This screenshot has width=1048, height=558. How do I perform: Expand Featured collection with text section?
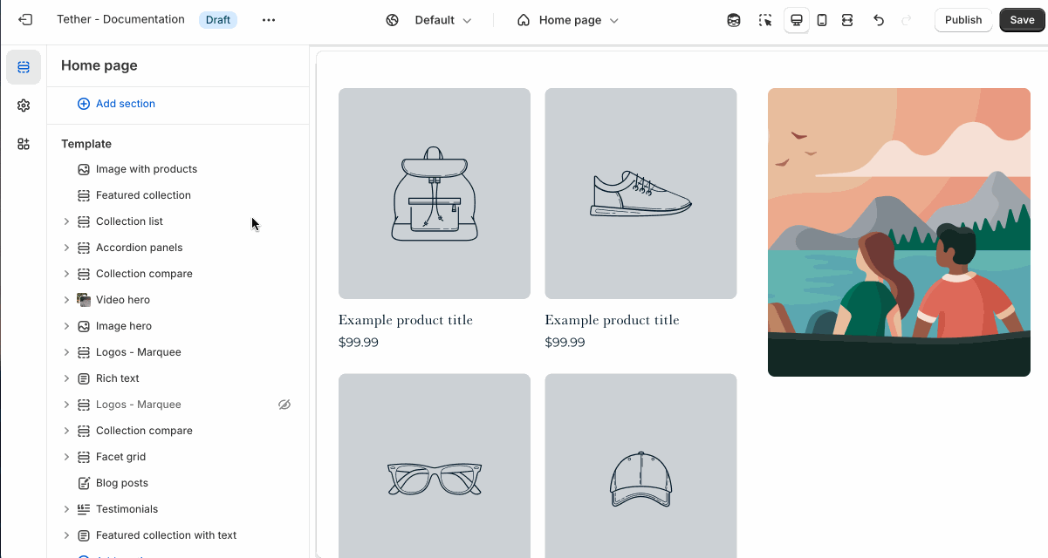tap(66, 535)
